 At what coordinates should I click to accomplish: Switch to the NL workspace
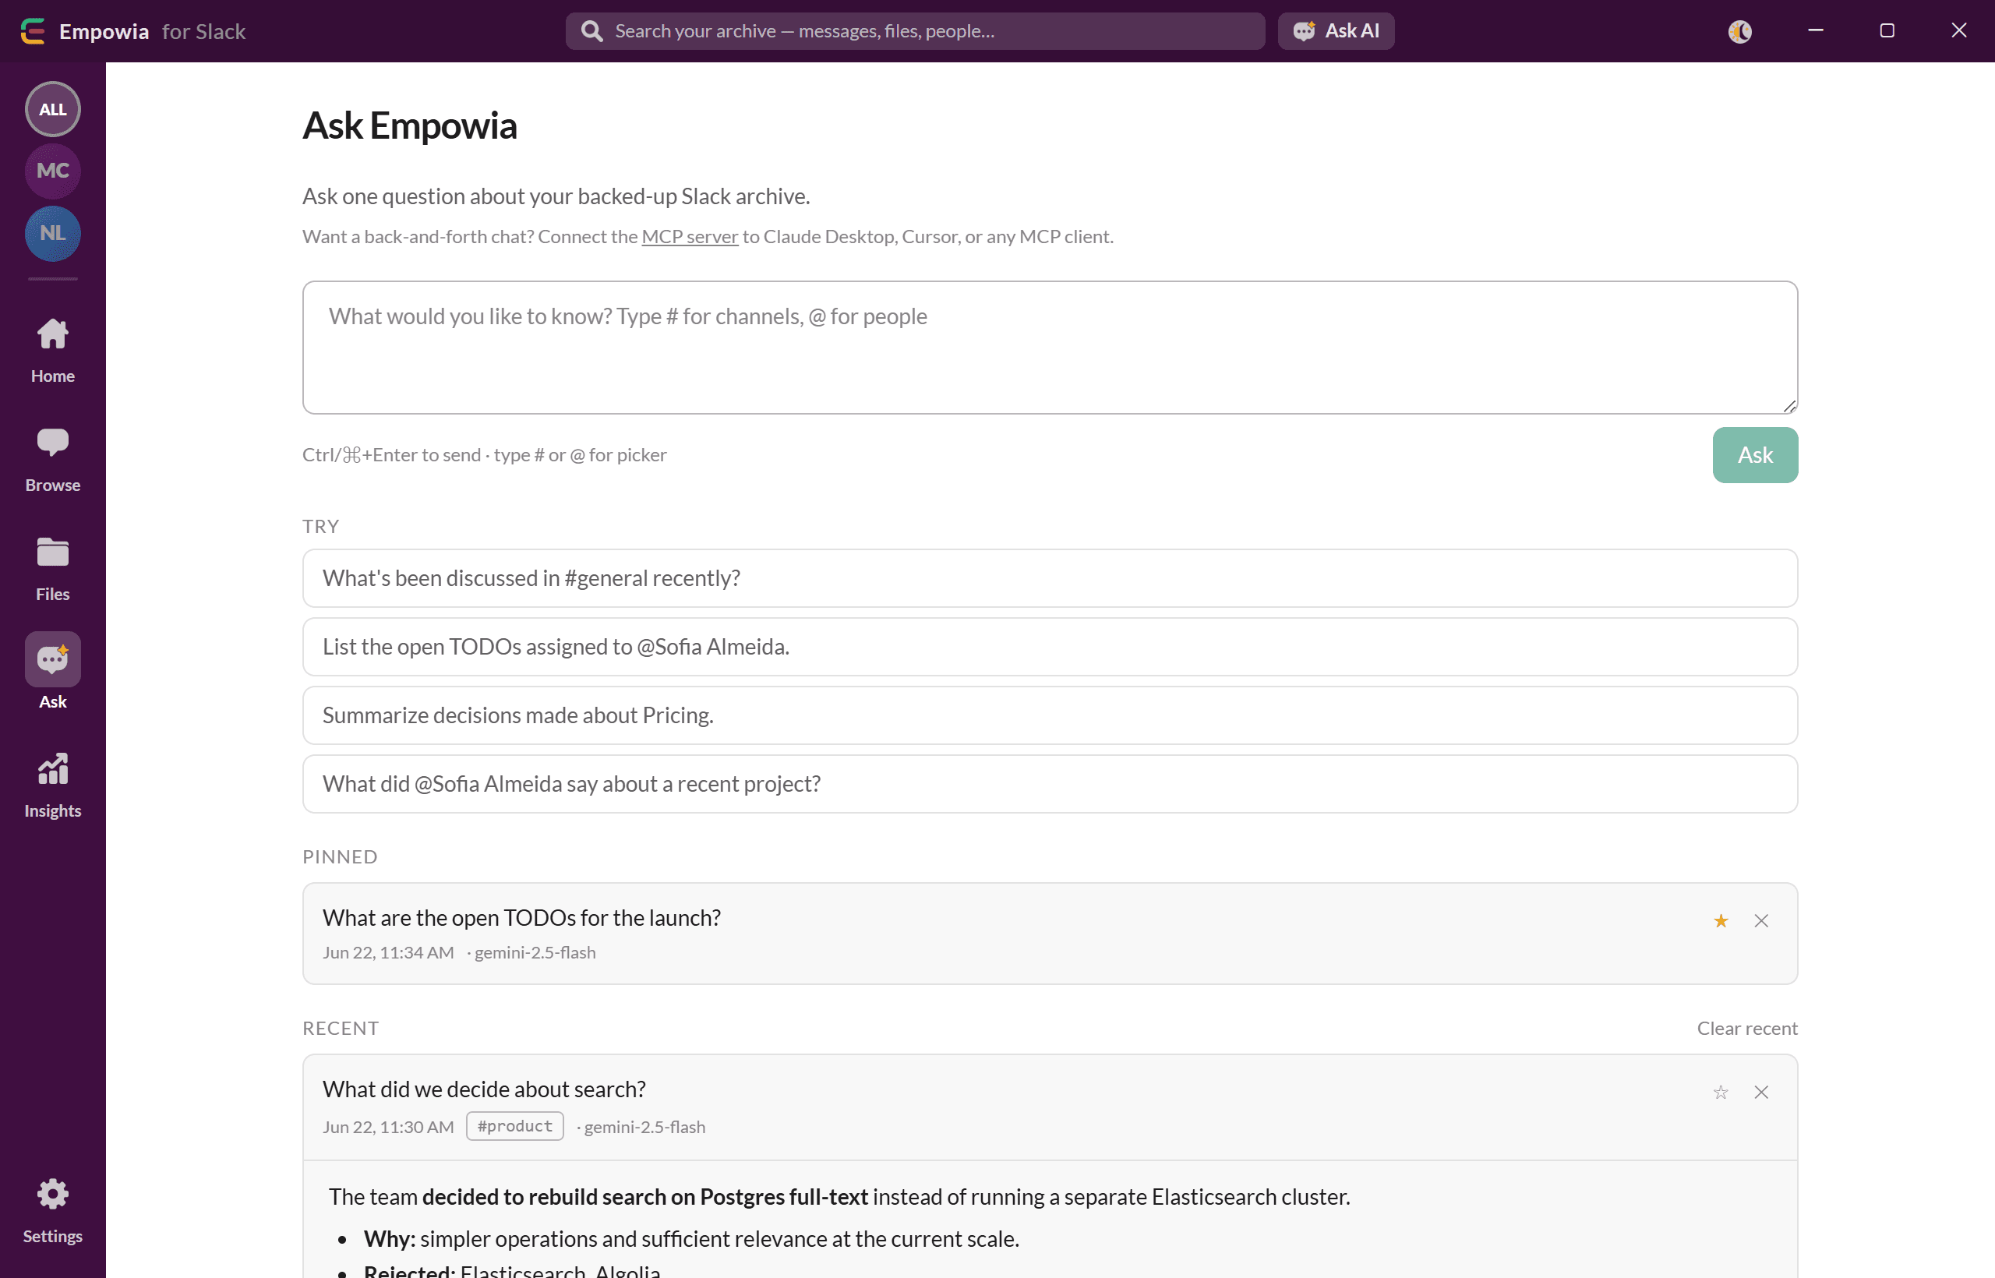click(53, 233)
